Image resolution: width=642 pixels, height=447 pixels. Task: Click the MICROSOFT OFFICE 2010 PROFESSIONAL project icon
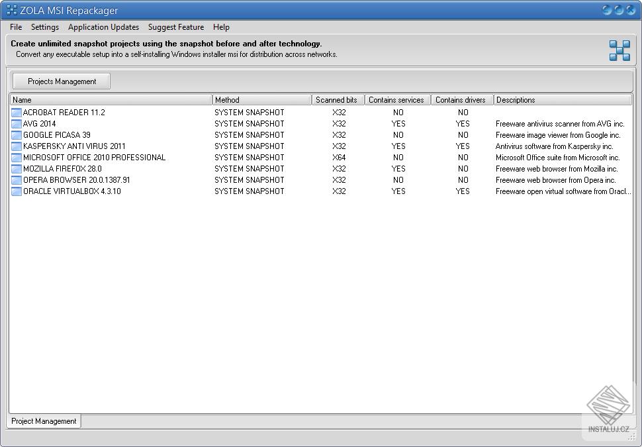coord(16,158)
